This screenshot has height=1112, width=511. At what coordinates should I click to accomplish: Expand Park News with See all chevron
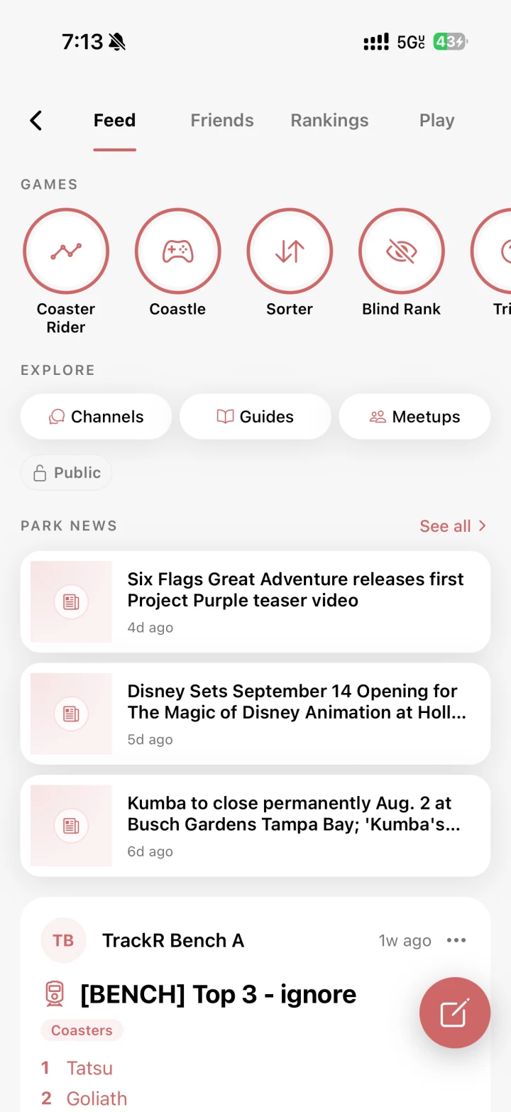point(453,526)
